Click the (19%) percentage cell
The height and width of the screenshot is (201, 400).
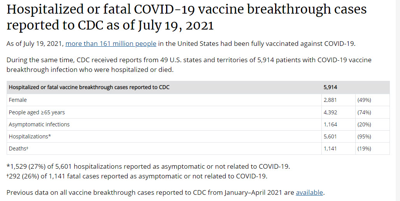click(364, 149)
